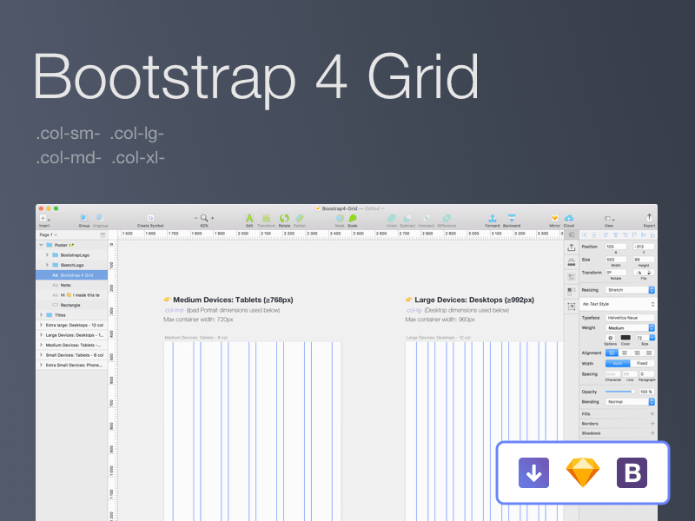Toggle center text alignment
This screenshot has width=695, height=521.
[625, 353]
